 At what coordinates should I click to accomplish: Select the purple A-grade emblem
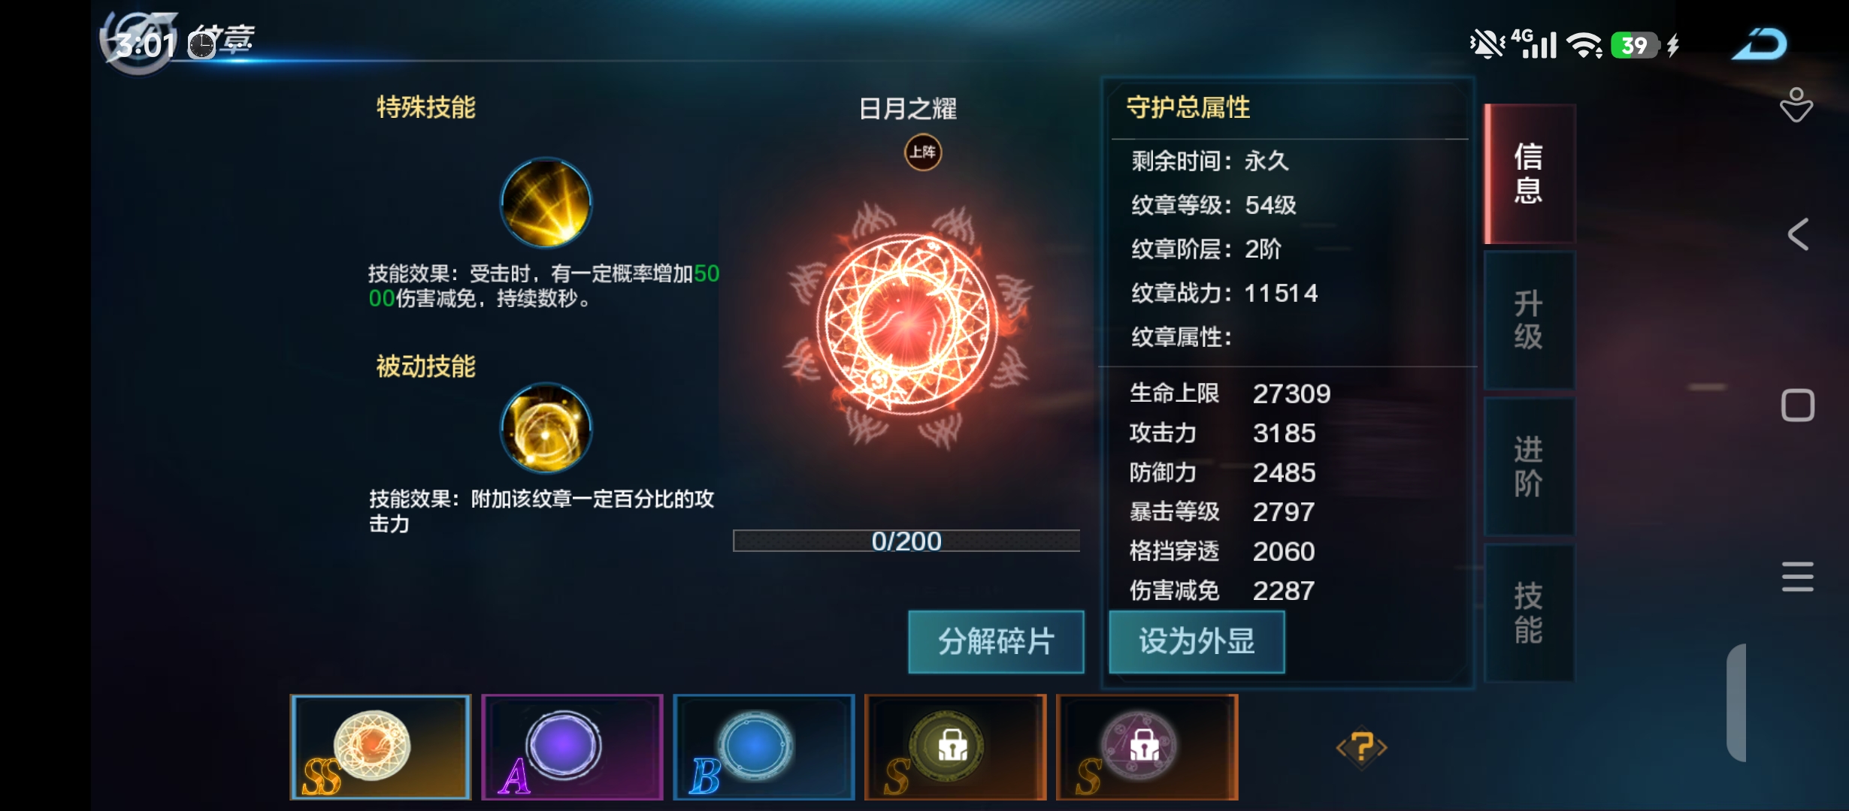[x=572, y=746]
